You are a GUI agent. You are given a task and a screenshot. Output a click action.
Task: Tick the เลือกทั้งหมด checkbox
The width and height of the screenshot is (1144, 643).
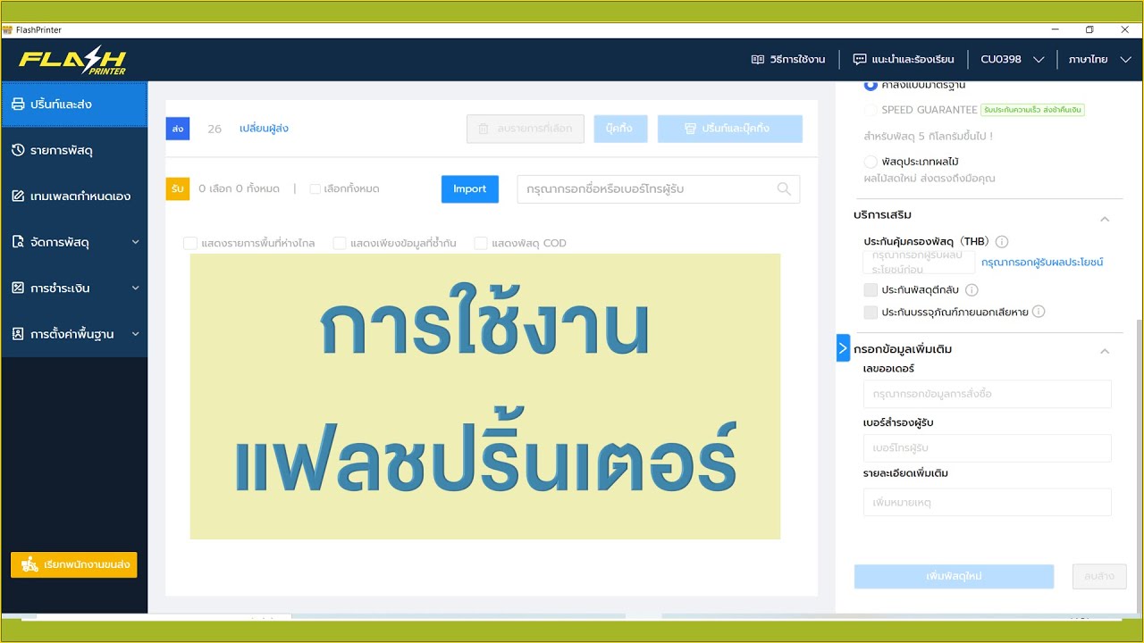[315, 189]
